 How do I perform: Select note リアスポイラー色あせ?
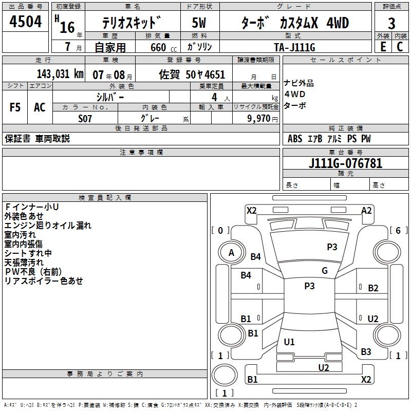click(x=44, y=281)
